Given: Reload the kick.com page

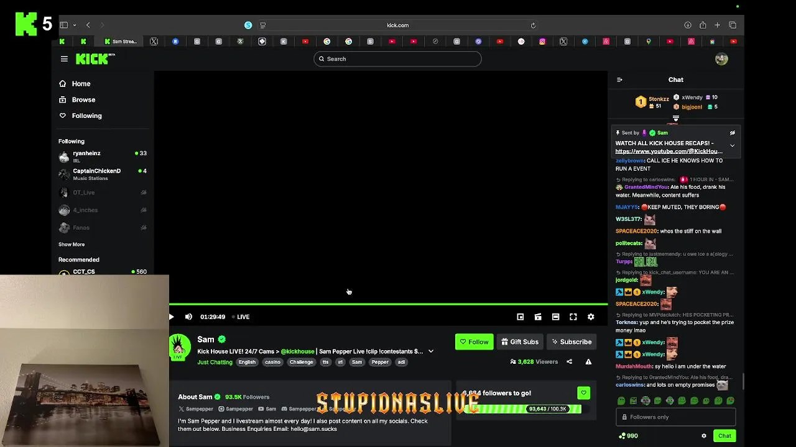Looking at the screenshot, I should click(533, 25).
